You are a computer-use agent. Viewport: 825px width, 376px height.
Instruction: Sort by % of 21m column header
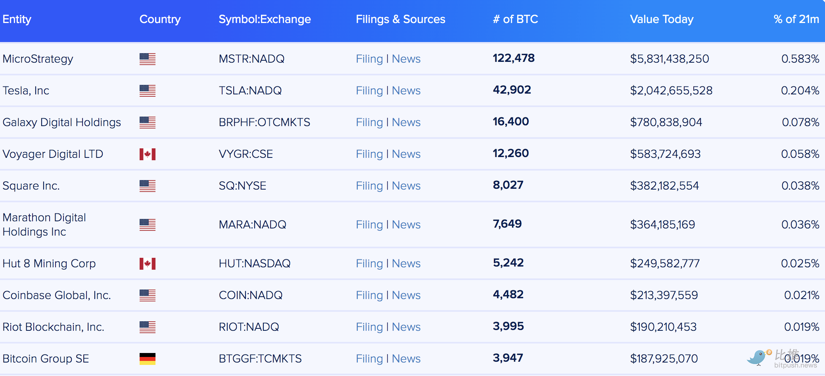coord(796,19)
